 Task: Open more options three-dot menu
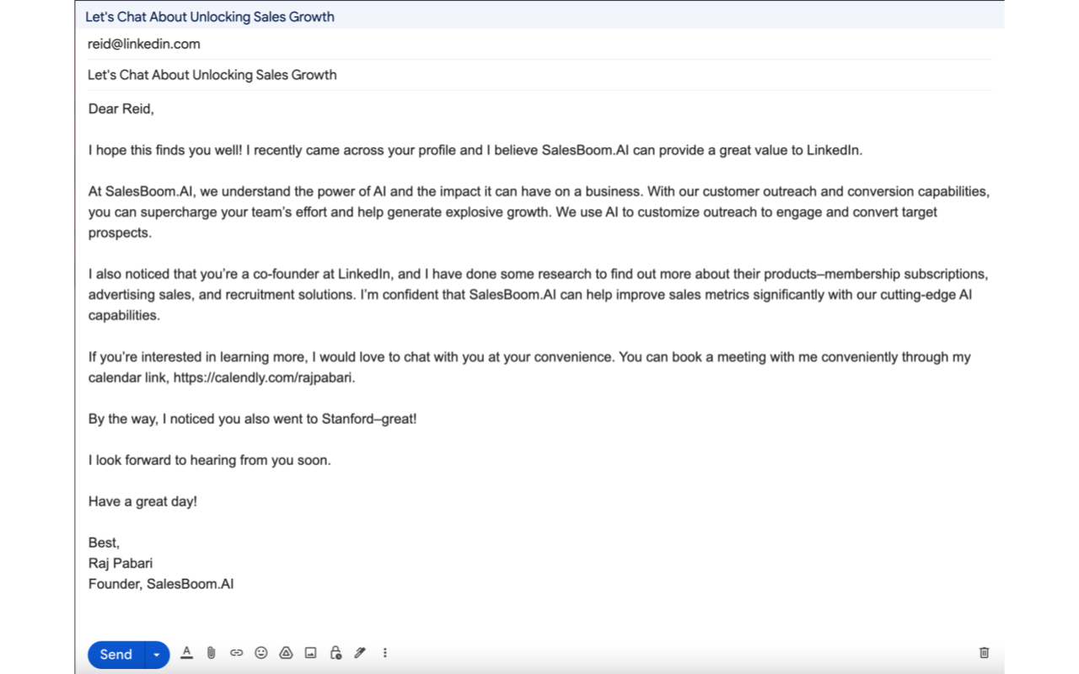pyautogui.click(x=385, y=653)
